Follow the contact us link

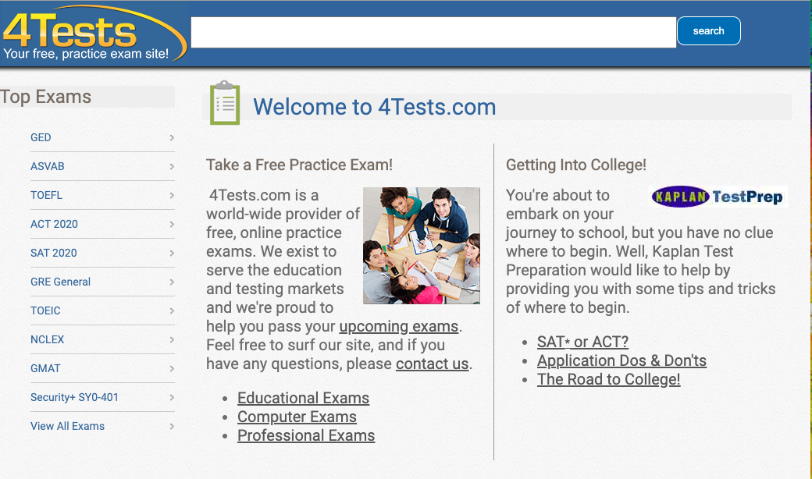(x=432, y=364)
